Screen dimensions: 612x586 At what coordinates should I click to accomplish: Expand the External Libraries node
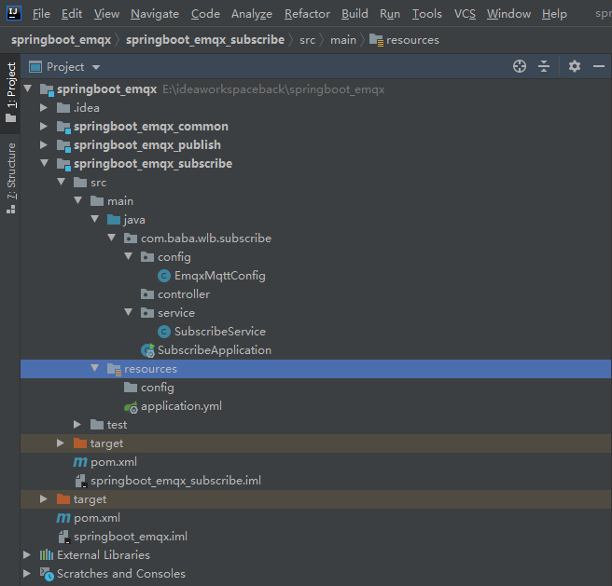coord(27,555)
